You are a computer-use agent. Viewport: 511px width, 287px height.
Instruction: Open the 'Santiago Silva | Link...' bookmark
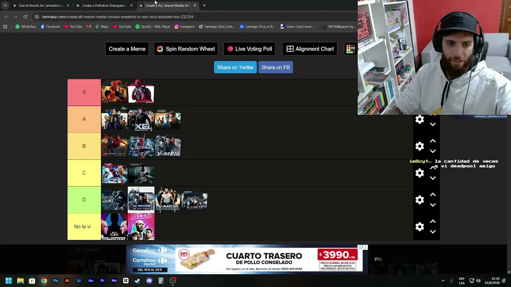(217, 27)
